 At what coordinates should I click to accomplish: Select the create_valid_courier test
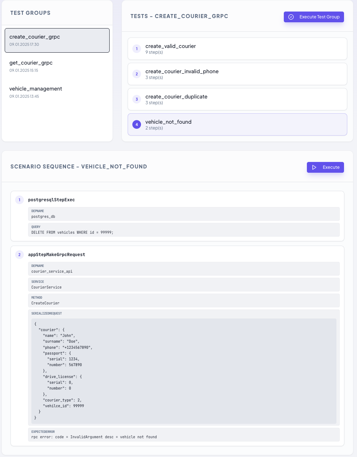pyautogui.click(x=237, y=49)
